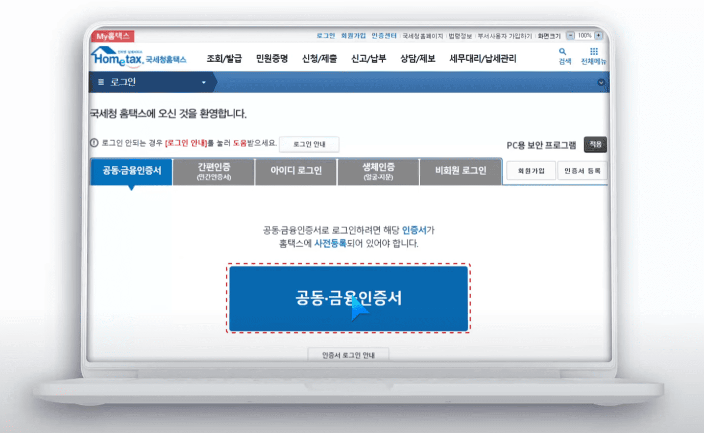This screenshot has width=704, height=433.
Task: Switch to the 간편인증 tab
Action: coord(213,171)
